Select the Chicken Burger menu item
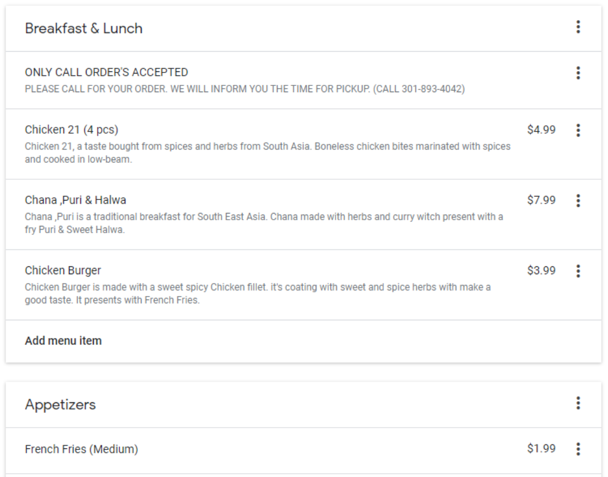This screenshot has height=477, width=608. coord(63,270)
